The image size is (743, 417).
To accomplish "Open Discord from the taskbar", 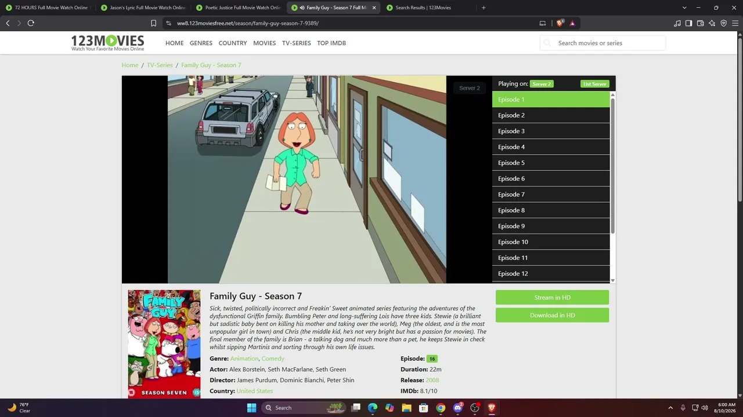I will click(x=457, y=408).
